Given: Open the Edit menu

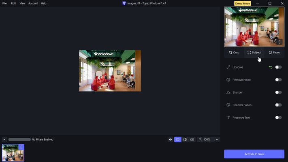Looking at the screenshot, I should [x=13, y=3].
